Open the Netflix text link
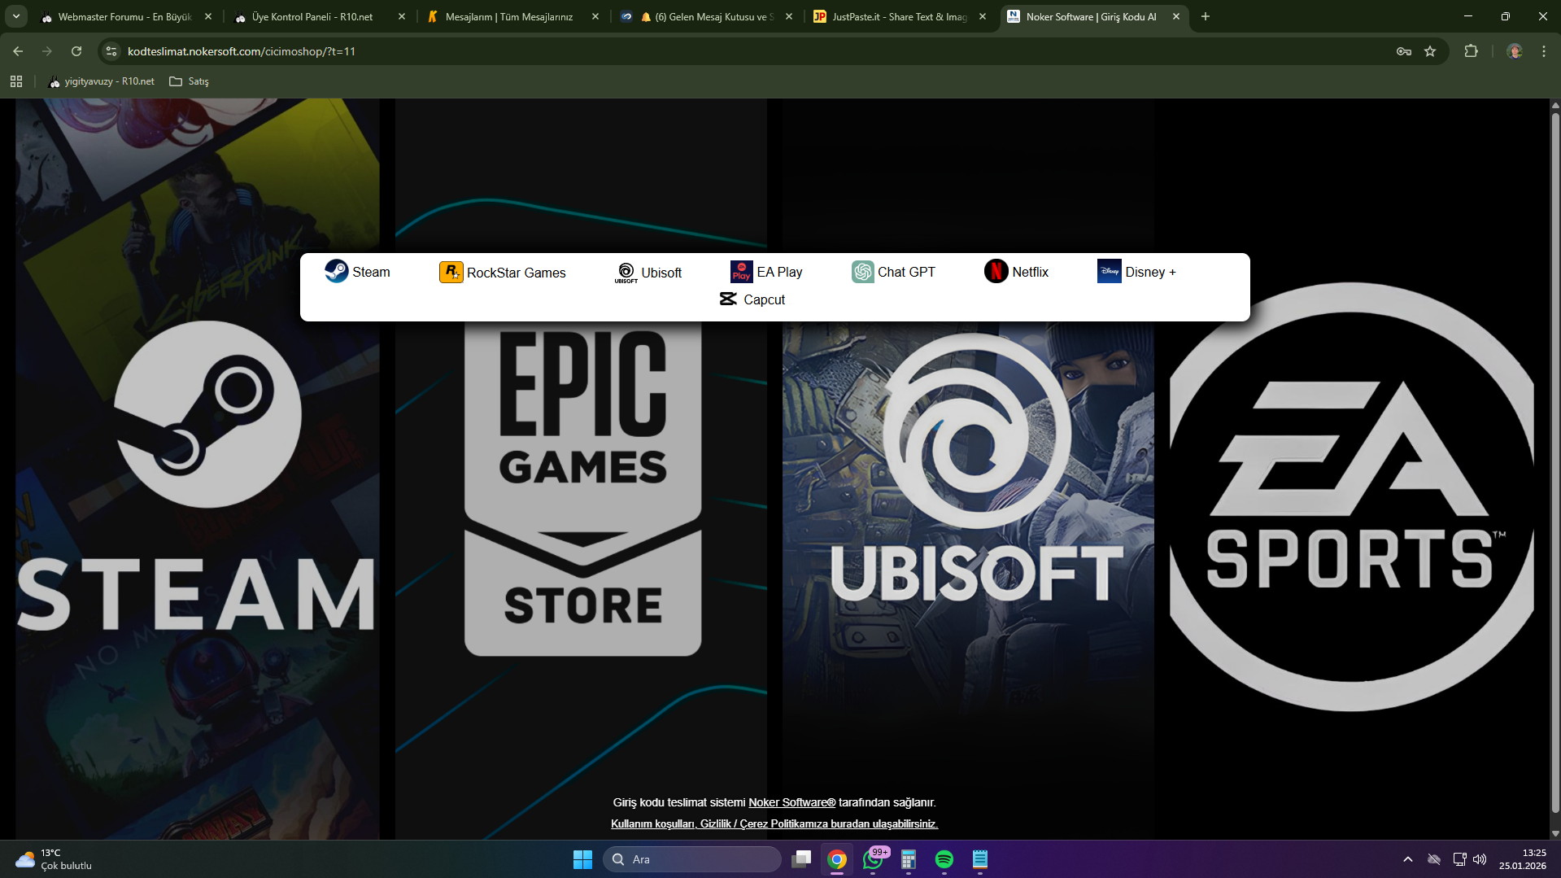1561x878 pixels. 1030,272
